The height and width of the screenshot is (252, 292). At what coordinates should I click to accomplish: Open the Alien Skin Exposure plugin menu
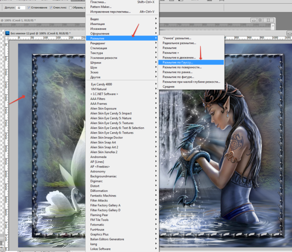[x=122, y=109]
